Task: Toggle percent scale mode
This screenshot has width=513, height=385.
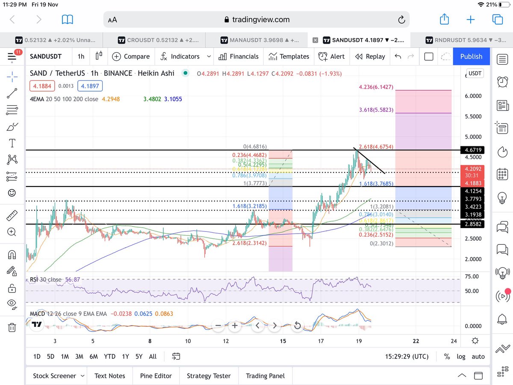Action: [x=447, y=356]
